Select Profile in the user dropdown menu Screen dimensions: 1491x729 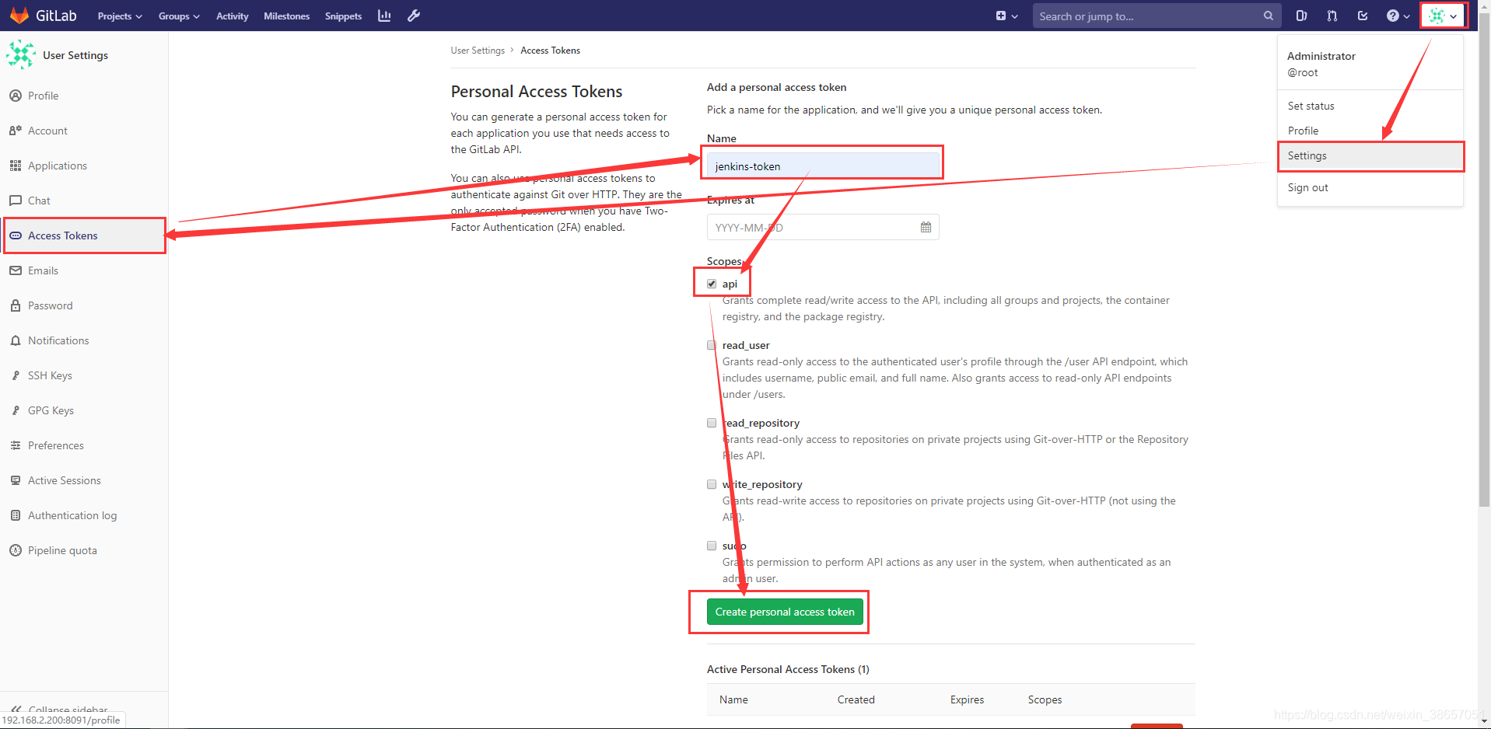1303,131
